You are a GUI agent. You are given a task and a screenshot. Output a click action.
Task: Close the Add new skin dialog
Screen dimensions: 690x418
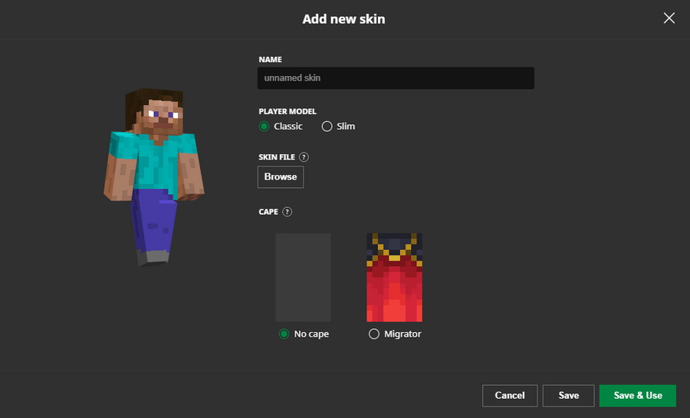pos(669,18)
